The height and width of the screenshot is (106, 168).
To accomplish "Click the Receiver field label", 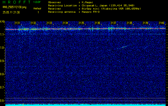I will click(x=54, y=8).
